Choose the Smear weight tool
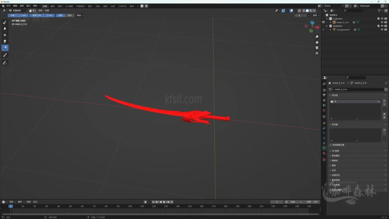Screen dimensions: 389x219 [x=5, y=41]
